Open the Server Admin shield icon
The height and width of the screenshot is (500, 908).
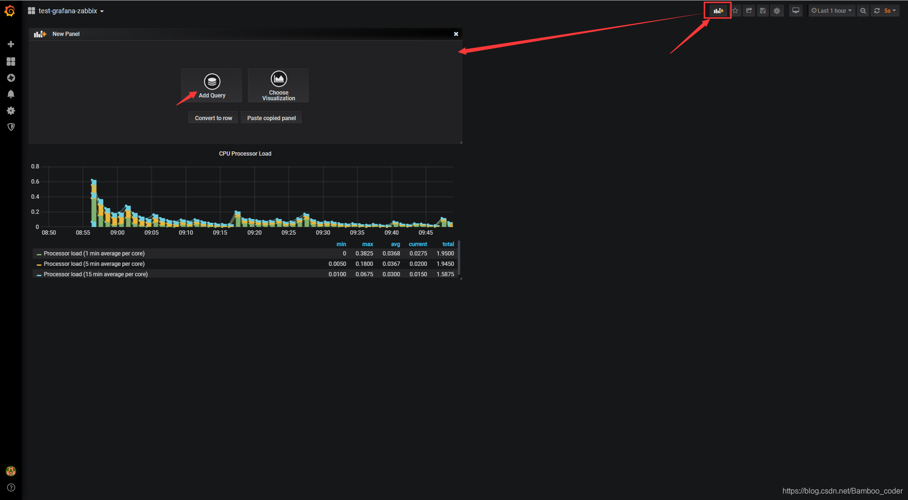[11, 127]
